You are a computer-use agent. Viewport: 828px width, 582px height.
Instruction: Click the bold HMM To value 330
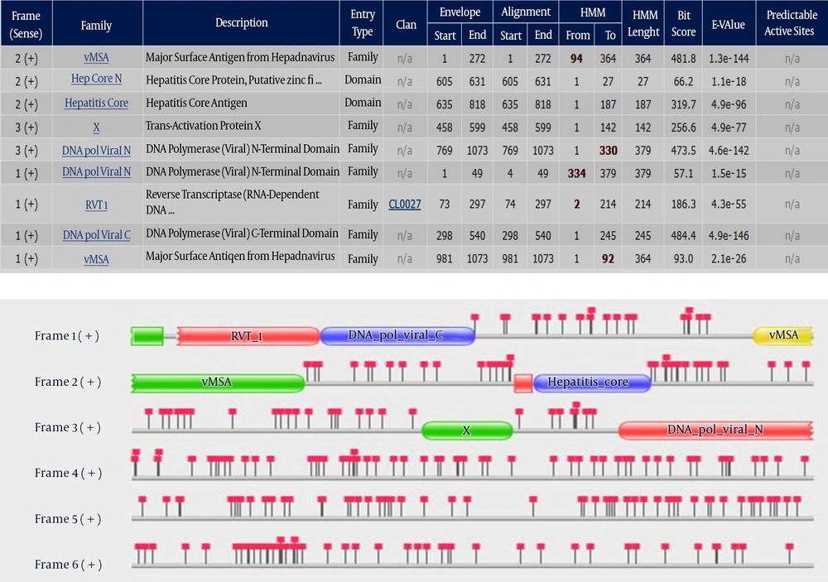click(608, 151)
